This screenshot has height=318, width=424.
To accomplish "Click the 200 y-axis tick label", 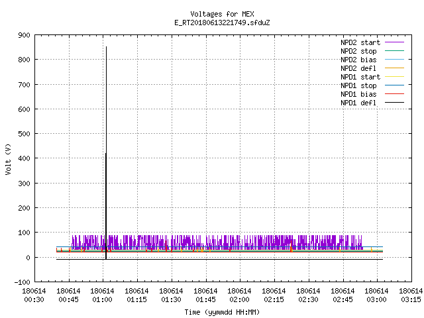I will coord(24,208).
